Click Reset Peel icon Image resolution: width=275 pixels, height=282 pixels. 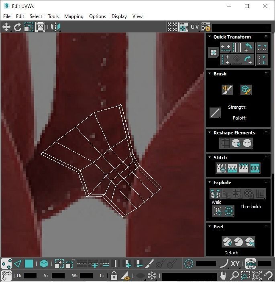pyautogui.click(x=250, y=242)
